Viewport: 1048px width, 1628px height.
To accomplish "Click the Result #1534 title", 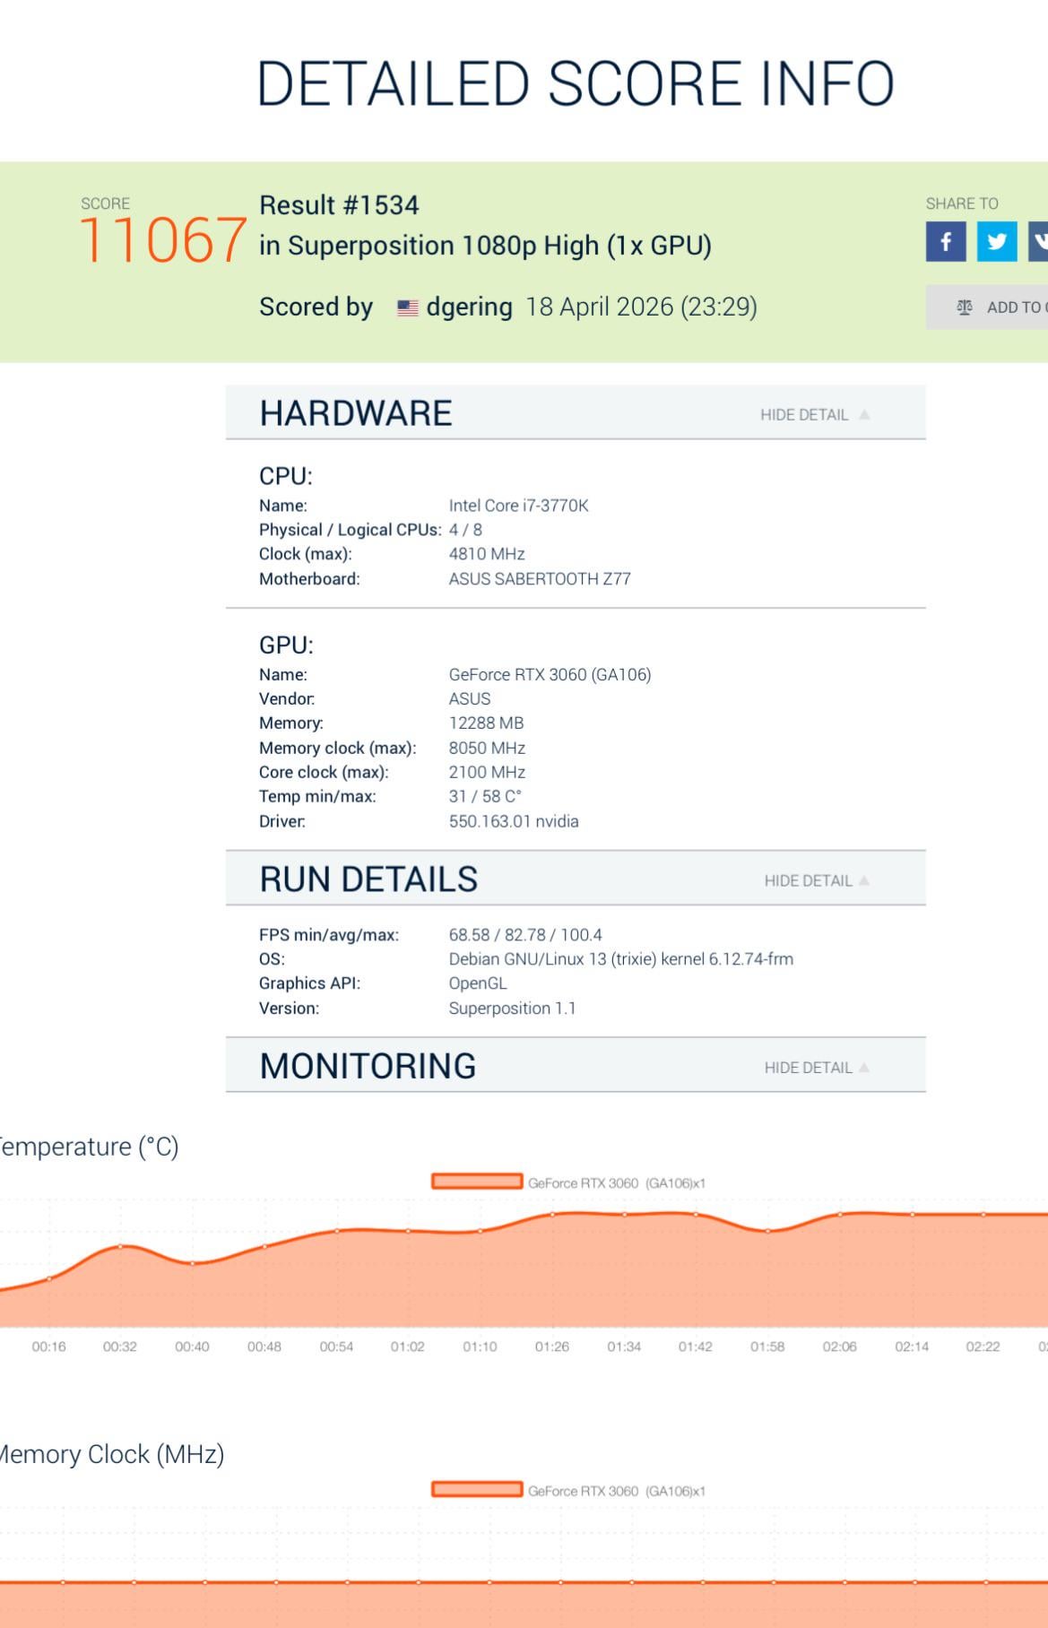I will (339, 205).
